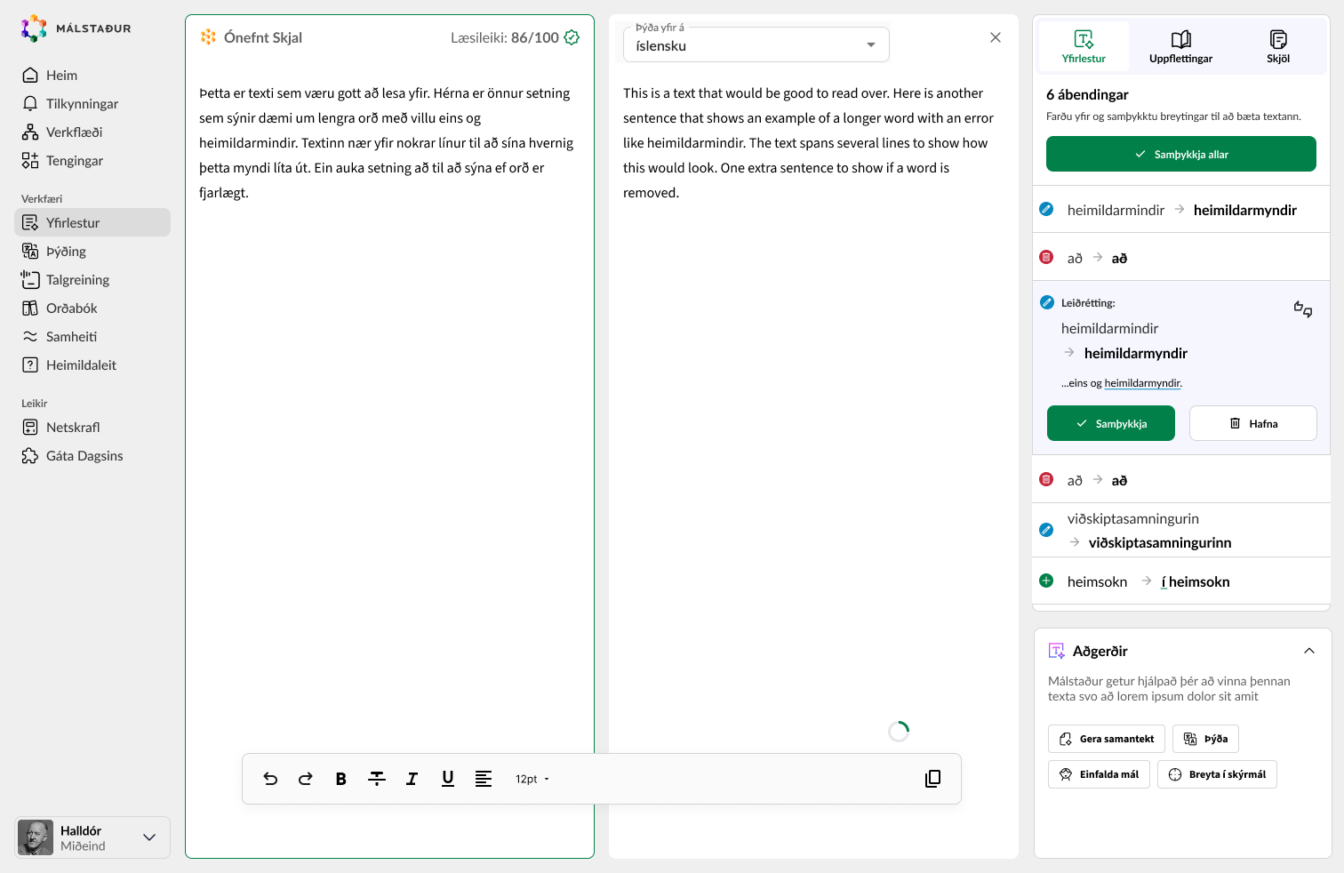Open Samheiti synonyms tool
This screenshot has width=1344, height=873.
pyautogui.click(x=92, y=336)
